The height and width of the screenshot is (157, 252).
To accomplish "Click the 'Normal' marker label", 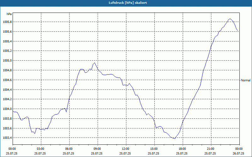I will coord(246,80).
